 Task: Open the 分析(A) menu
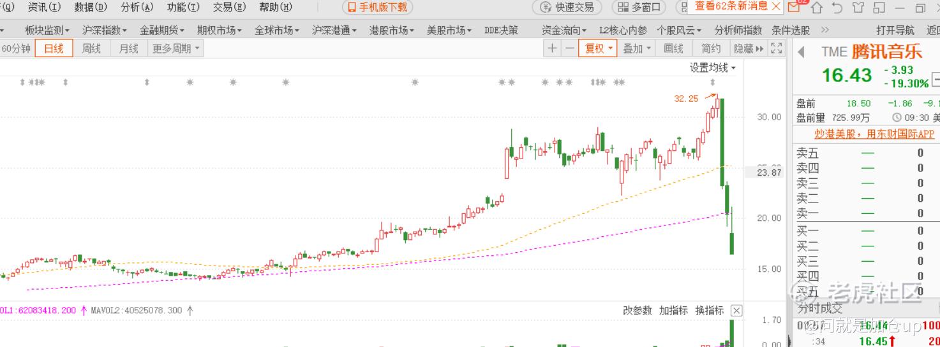coord(137,7)
